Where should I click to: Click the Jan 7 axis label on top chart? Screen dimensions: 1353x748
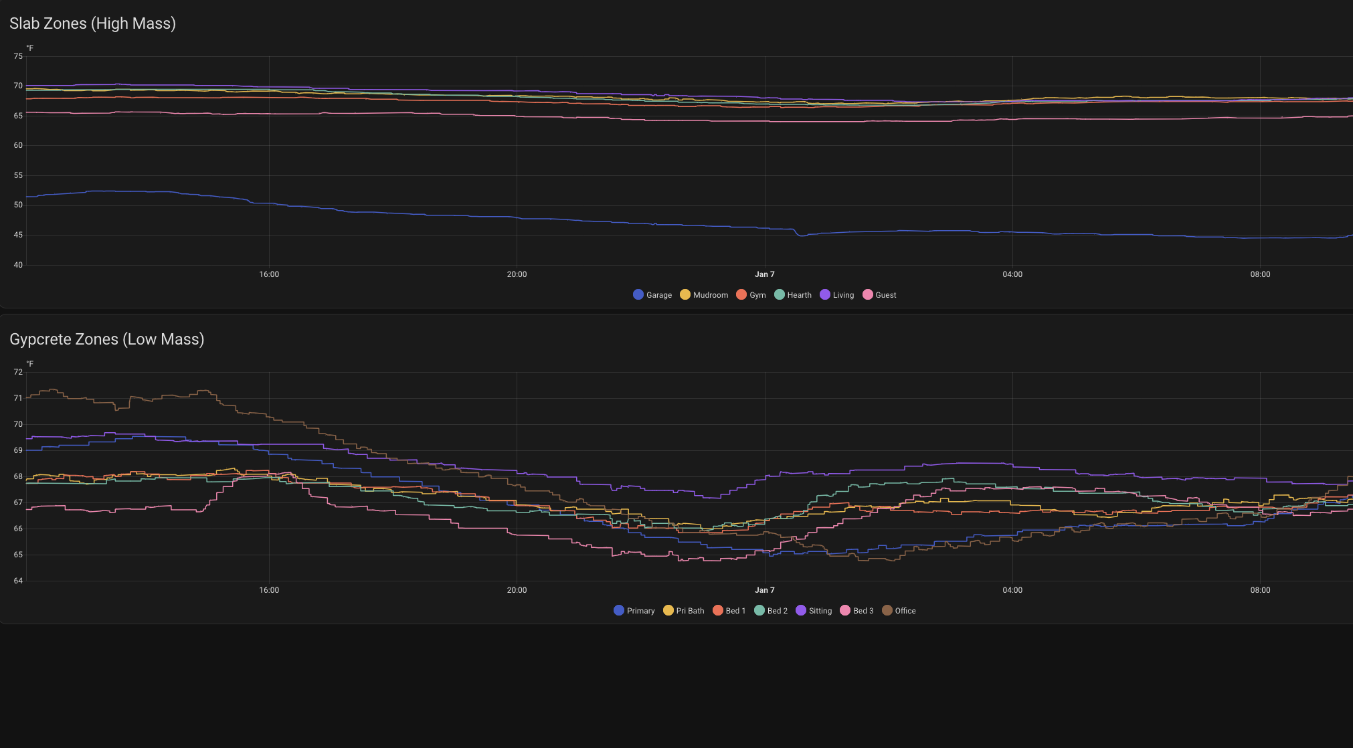(765, 274)
